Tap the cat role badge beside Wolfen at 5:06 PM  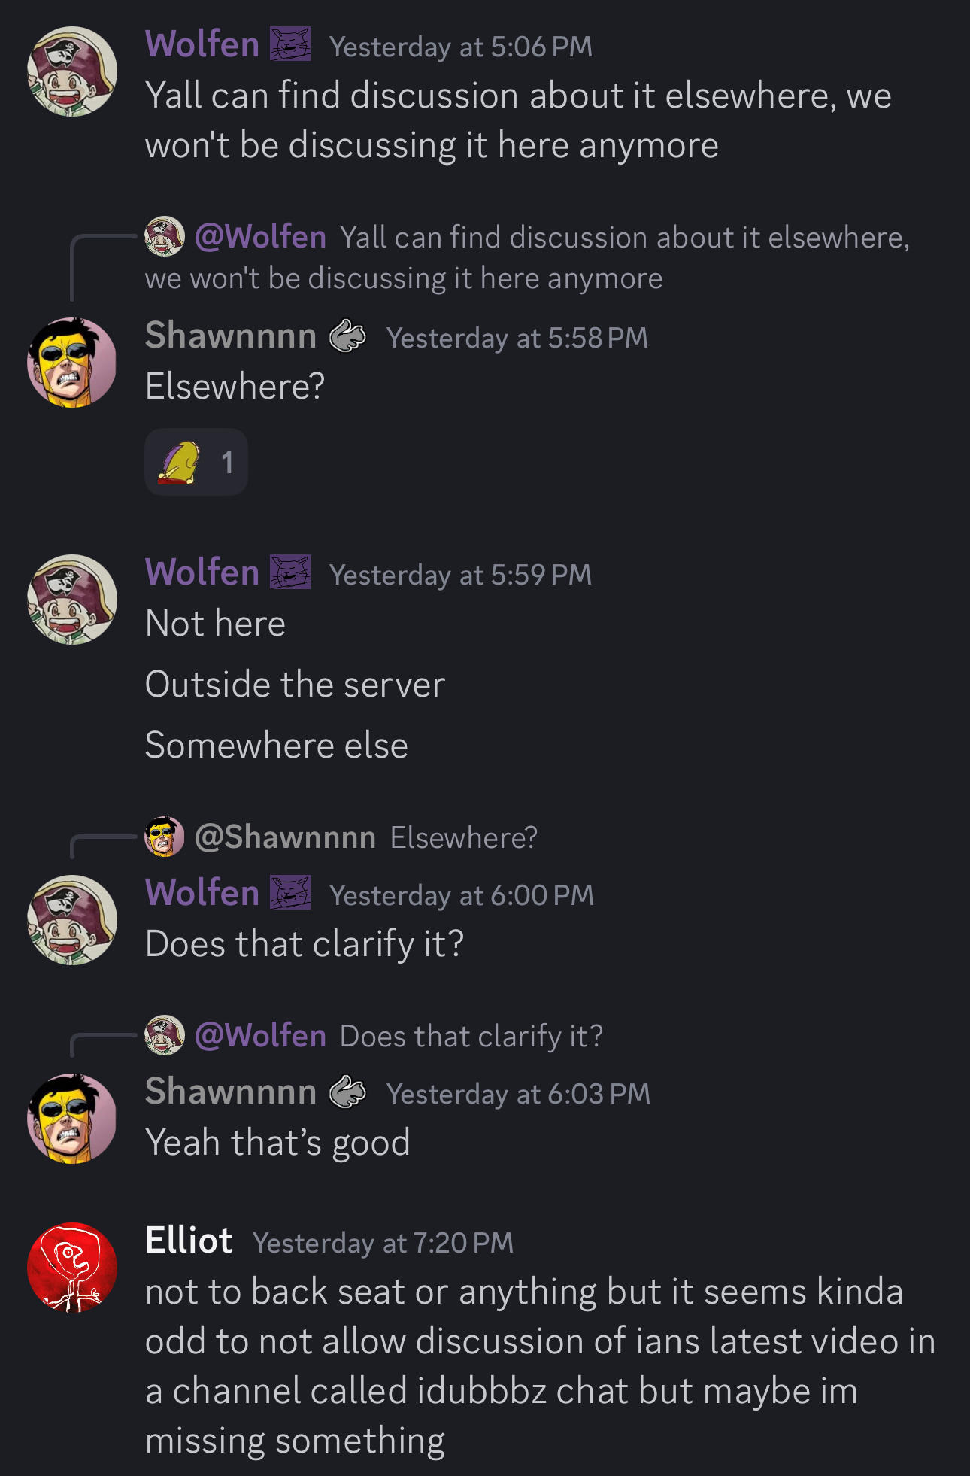pyautogui.click(x=290, y=44)
